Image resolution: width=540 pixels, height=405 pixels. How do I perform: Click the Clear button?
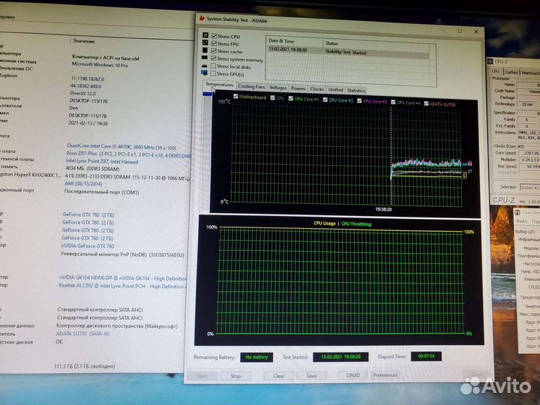pyautogui.click(x=278, y=376)
